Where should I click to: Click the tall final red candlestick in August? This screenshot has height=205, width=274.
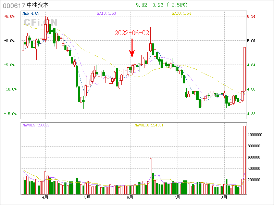pos(245,69)
